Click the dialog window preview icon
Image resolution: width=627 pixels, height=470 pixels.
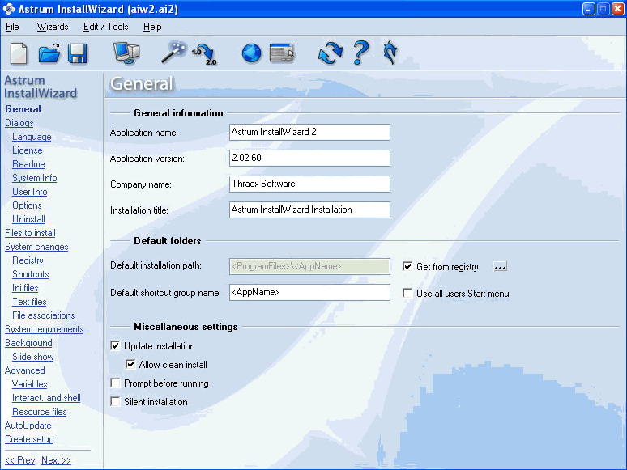pos(282,53)
